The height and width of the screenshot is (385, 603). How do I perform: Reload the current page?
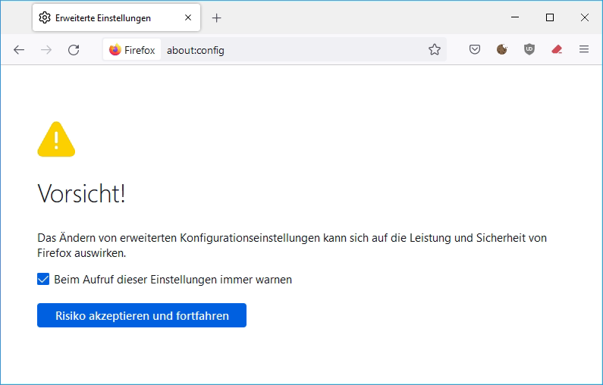coord(74,50)
